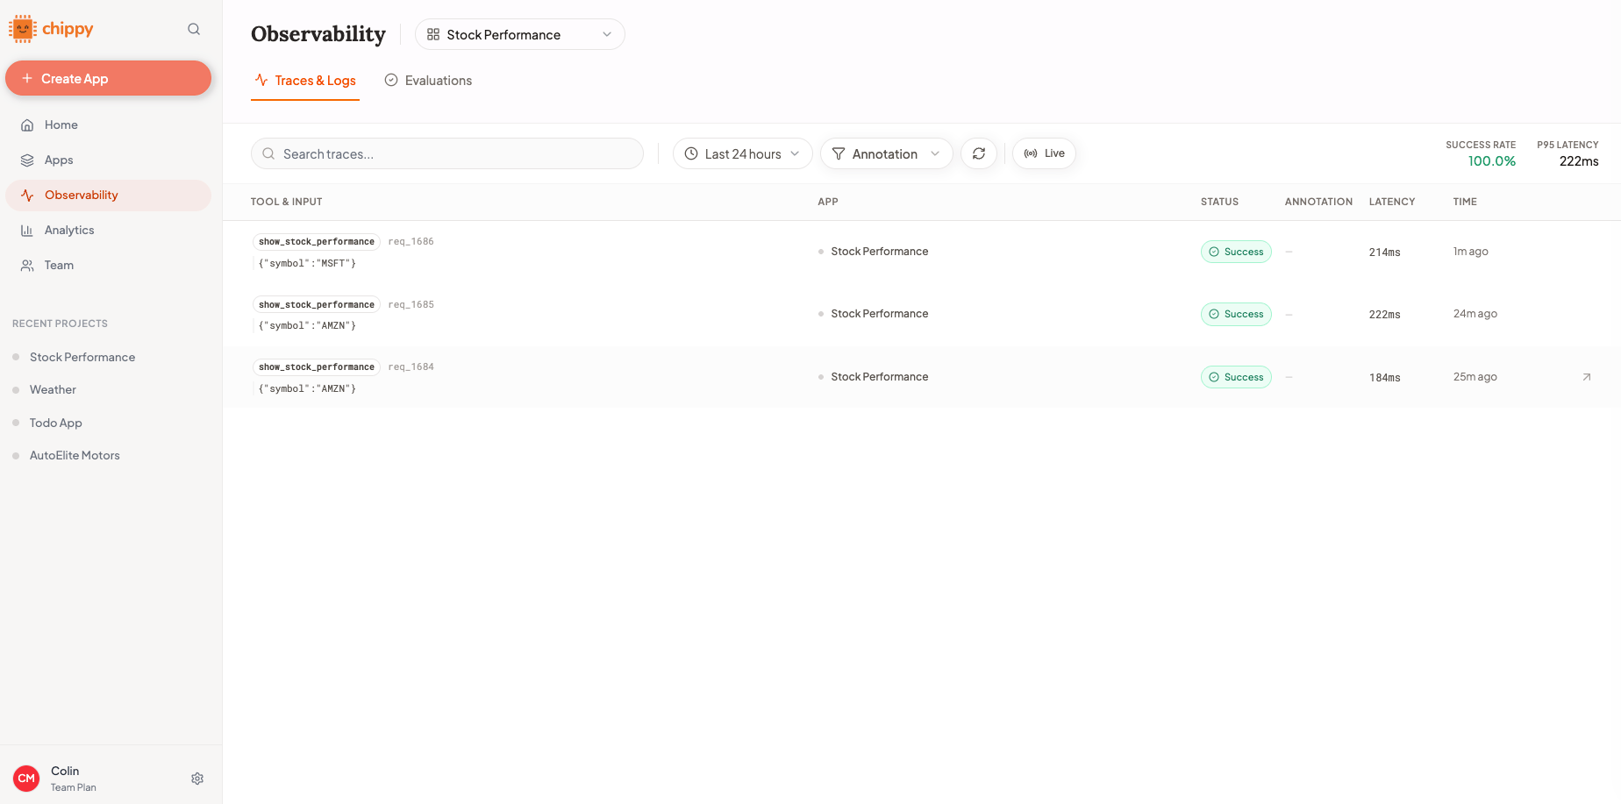Switch to Evaluations tab
Viewport: 1621px width, 804px height.
428,81
